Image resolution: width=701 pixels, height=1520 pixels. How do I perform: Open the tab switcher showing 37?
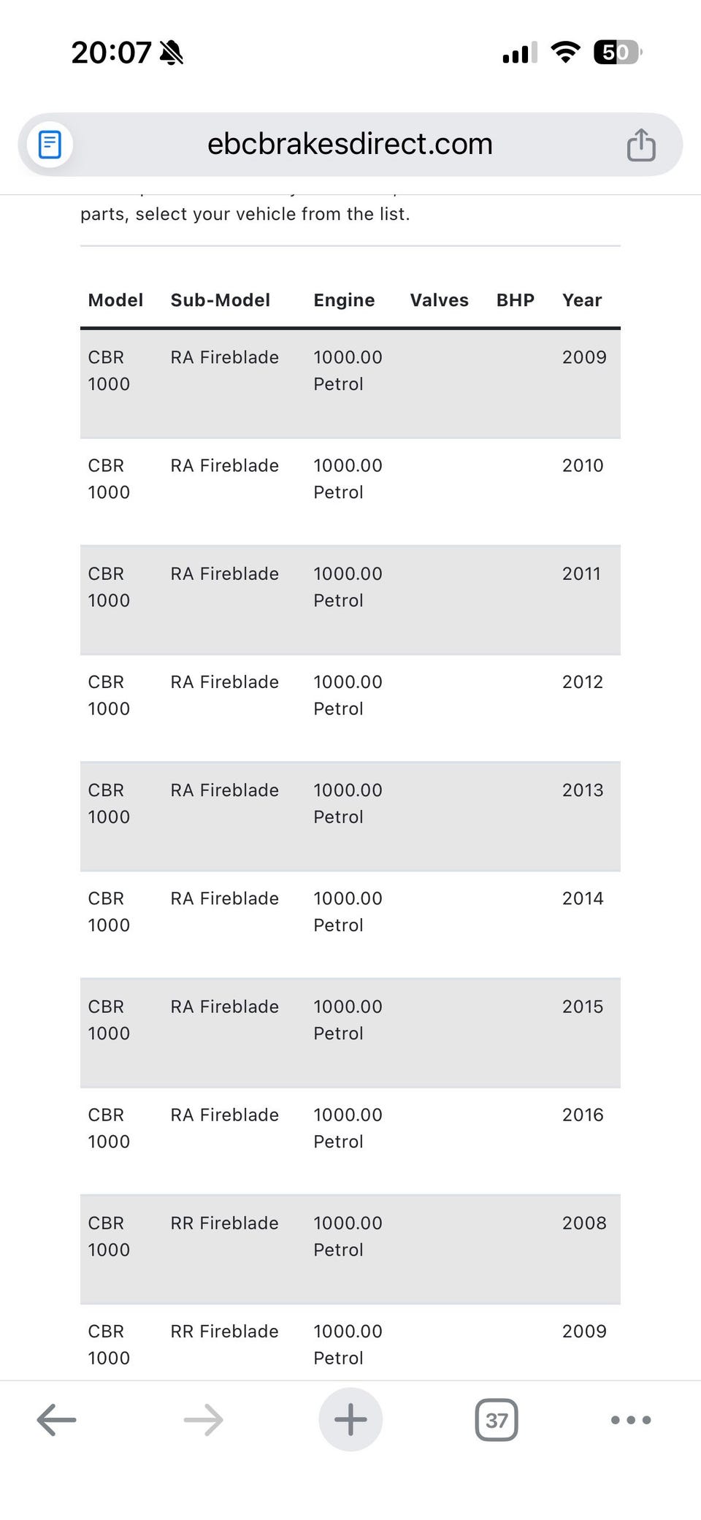[497, 1420]
